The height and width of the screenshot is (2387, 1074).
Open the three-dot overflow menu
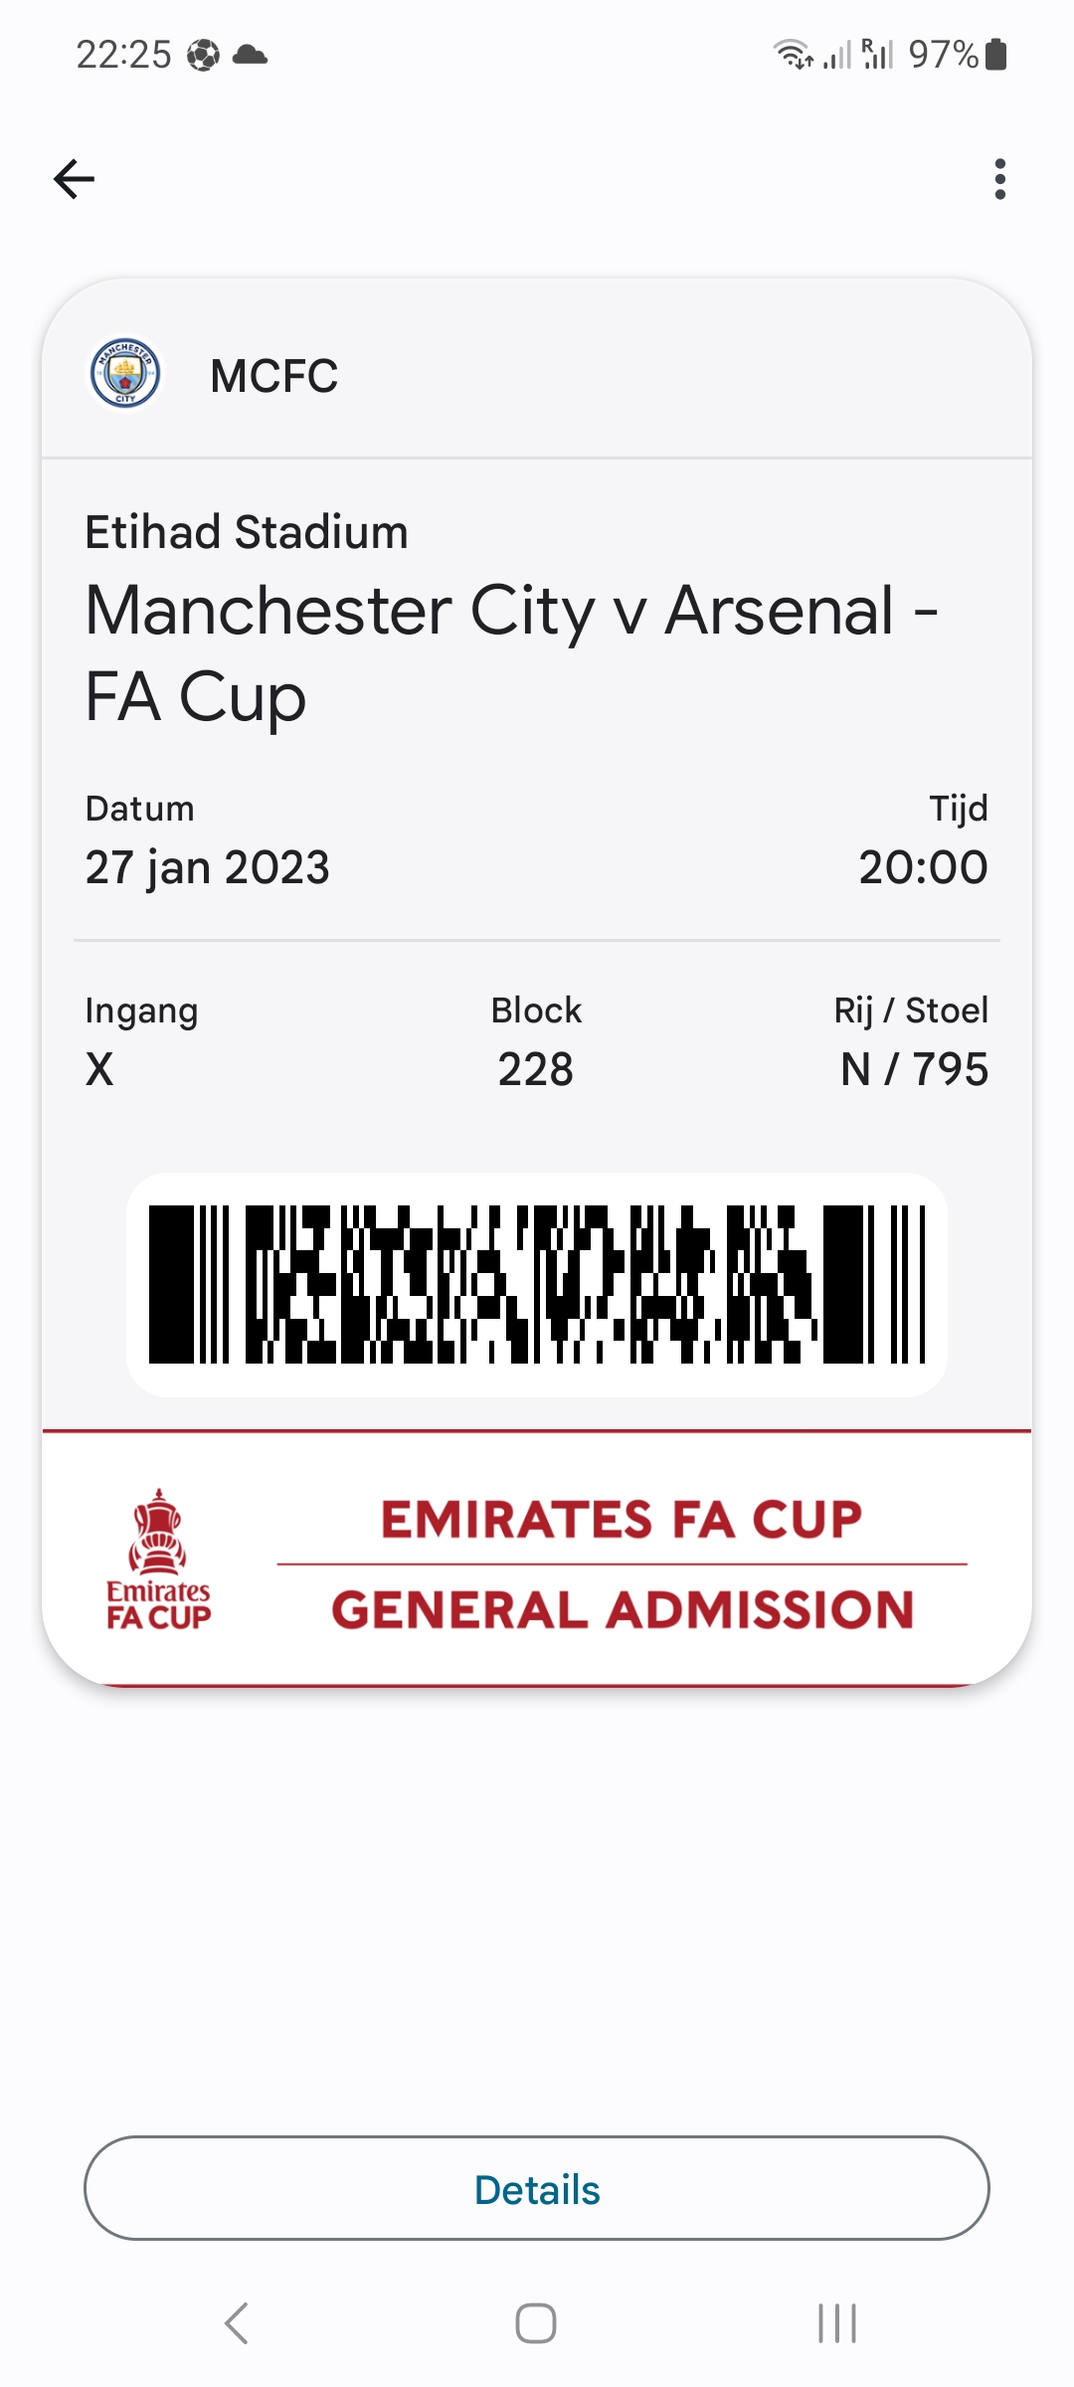tap(1000, 179)
